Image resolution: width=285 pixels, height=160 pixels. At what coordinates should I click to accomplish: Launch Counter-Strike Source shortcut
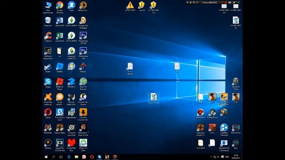point(83,99)
